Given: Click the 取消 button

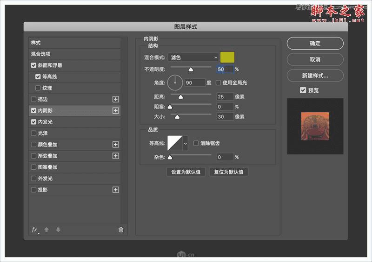Looking at the screenshot, I should 315,59.
